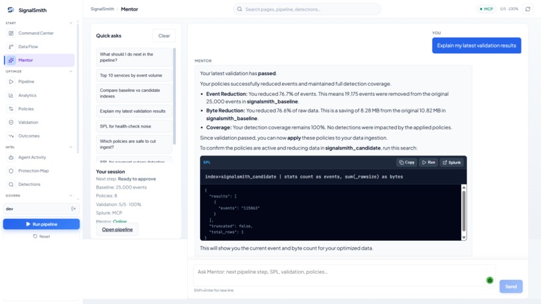Collapse the OPTIMIZE sidebar section

(70, 71)
